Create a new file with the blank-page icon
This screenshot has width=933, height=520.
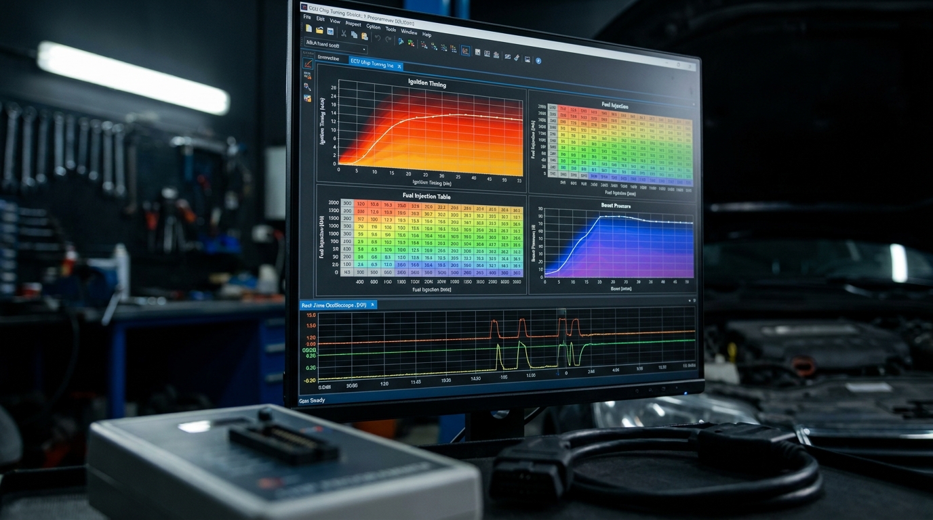309,28
